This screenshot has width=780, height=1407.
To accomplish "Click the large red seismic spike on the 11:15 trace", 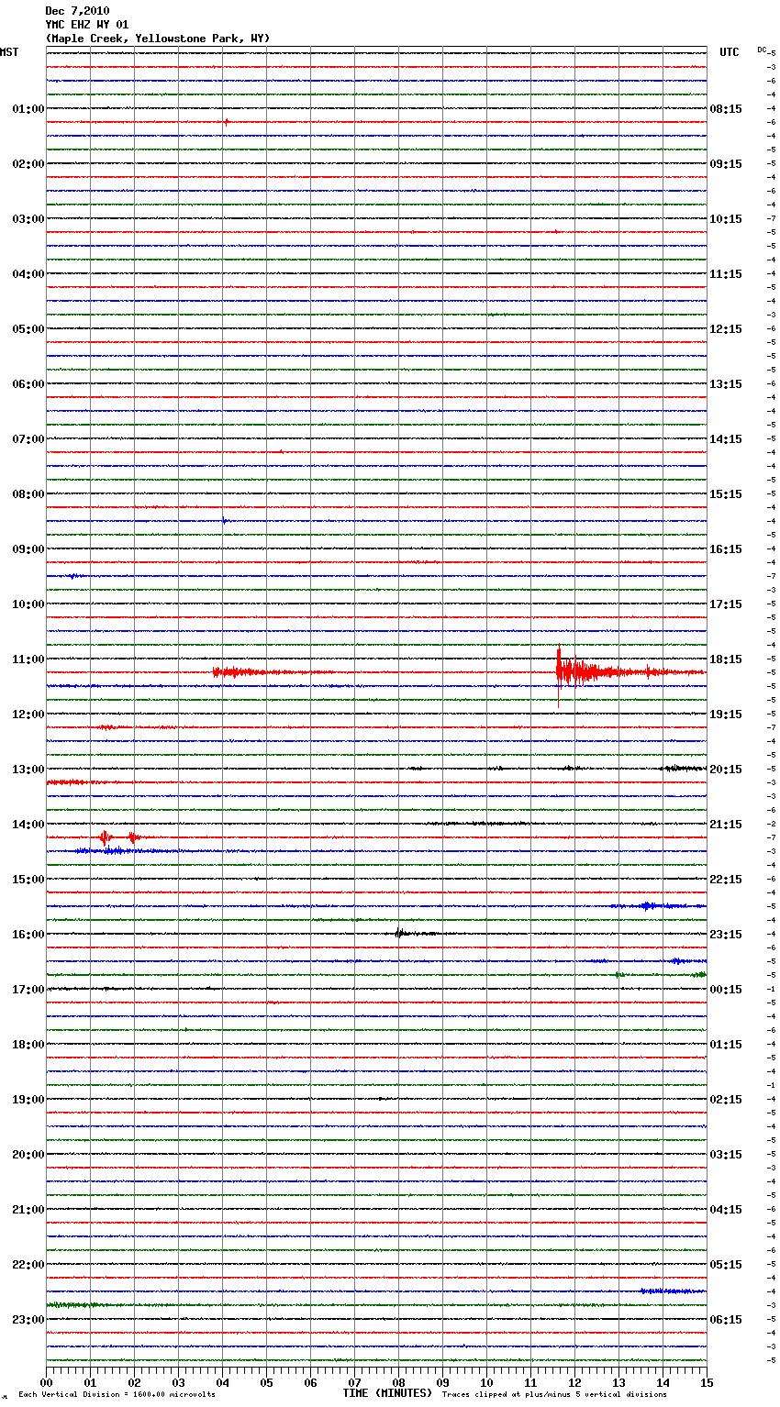I will [559, 677].
